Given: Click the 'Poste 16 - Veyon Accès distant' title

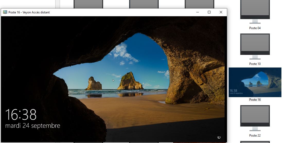Looking at the screenshot, I should [x=29, y=12].
